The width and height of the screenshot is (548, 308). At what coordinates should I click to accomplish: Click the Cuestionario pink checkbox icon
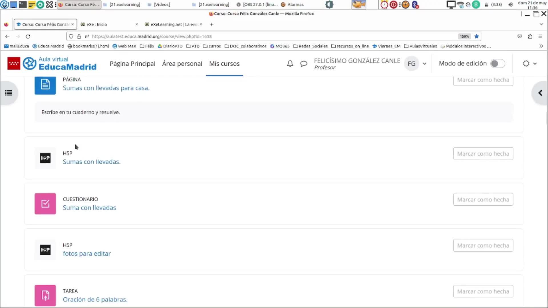coord(45,204)
